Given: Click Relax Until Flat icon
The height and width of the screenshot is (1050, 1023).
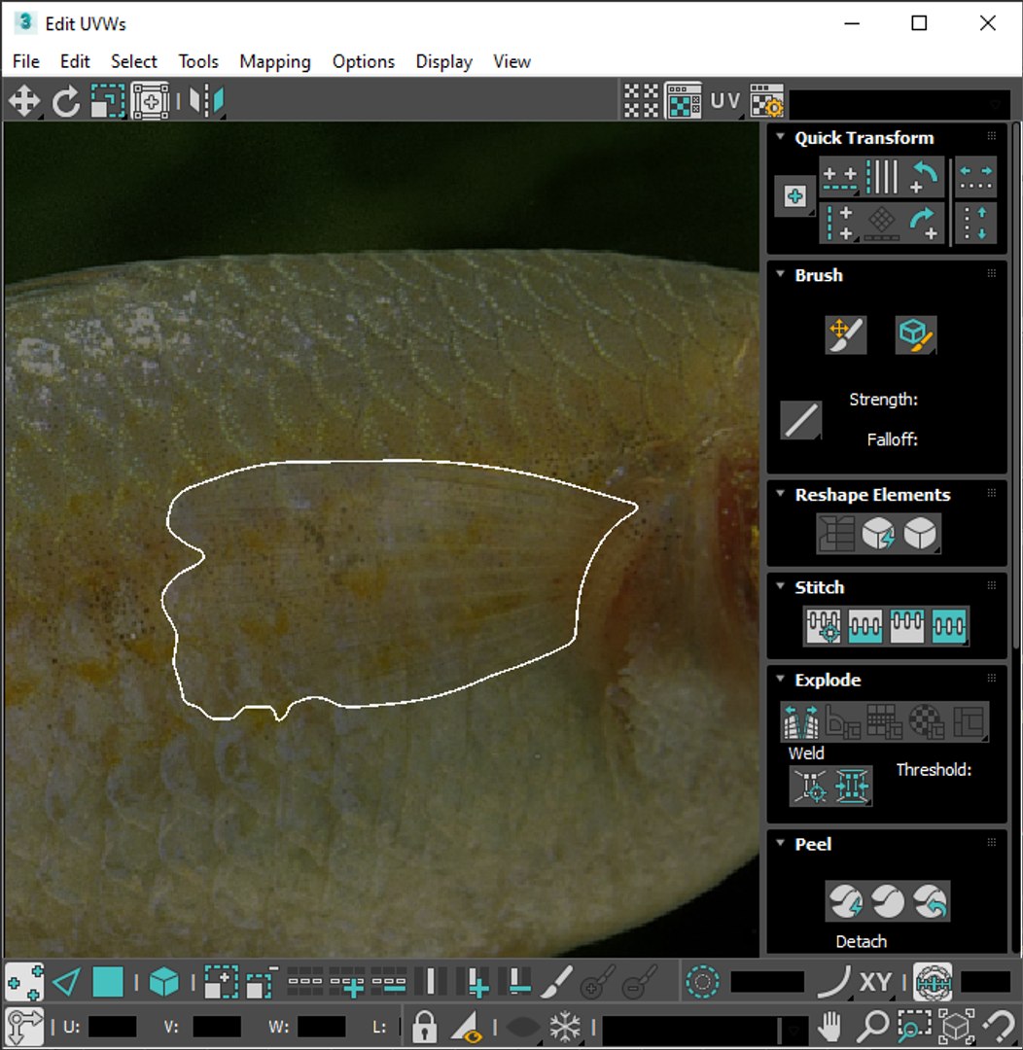Looking at the screenshot, I should (878, 534).
